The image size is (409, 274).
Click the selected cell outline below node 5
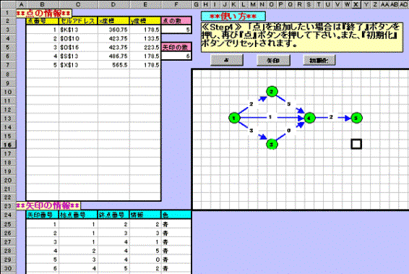tap(356, 144)
